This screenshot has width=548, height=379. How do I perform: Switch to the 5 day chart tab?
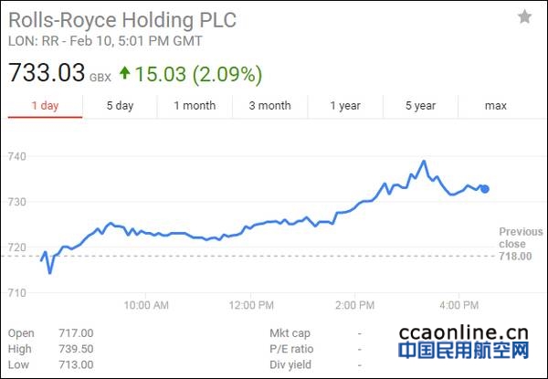pyautogui.click(x=120, y=106)
